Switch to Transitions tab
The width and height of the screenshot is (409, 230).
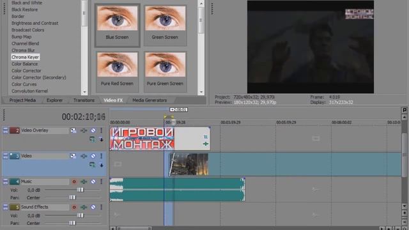pyautogui.click(x=84, y=100)
